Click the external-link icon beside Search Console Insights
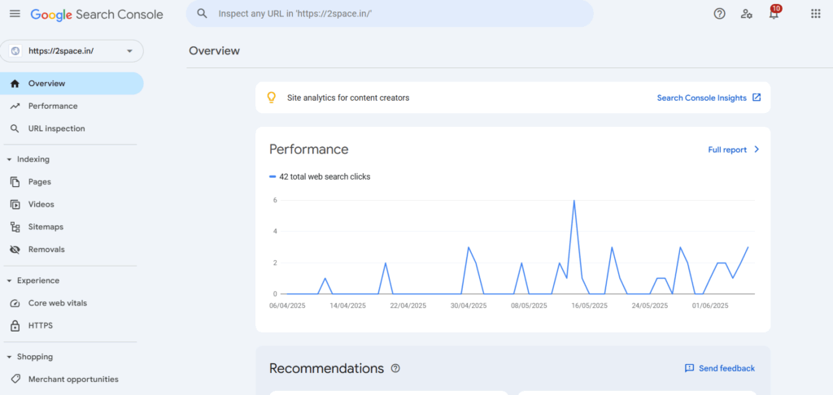833x395 pixels. pyautogui.click(x=757, y=98)
